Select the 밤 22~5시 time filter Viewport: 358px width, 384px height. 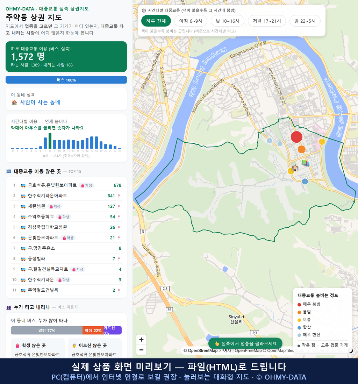coord(305,21)
